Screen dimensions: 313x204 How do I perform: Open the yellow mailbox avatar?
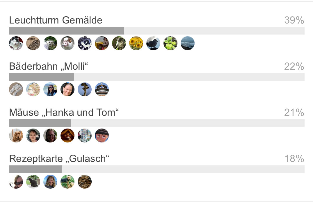[x=102, y=43]
